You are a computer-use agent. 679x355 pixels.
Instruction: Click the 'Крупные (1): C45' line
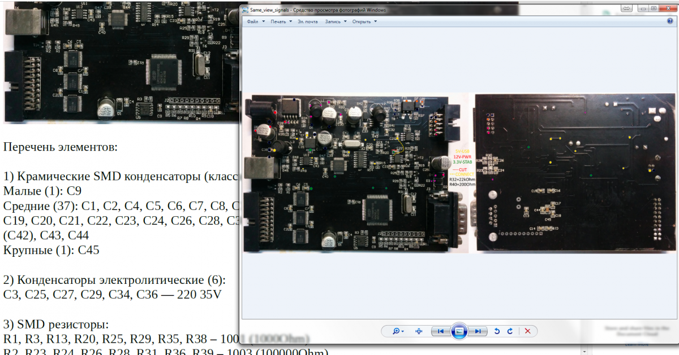tap(51, 250)
